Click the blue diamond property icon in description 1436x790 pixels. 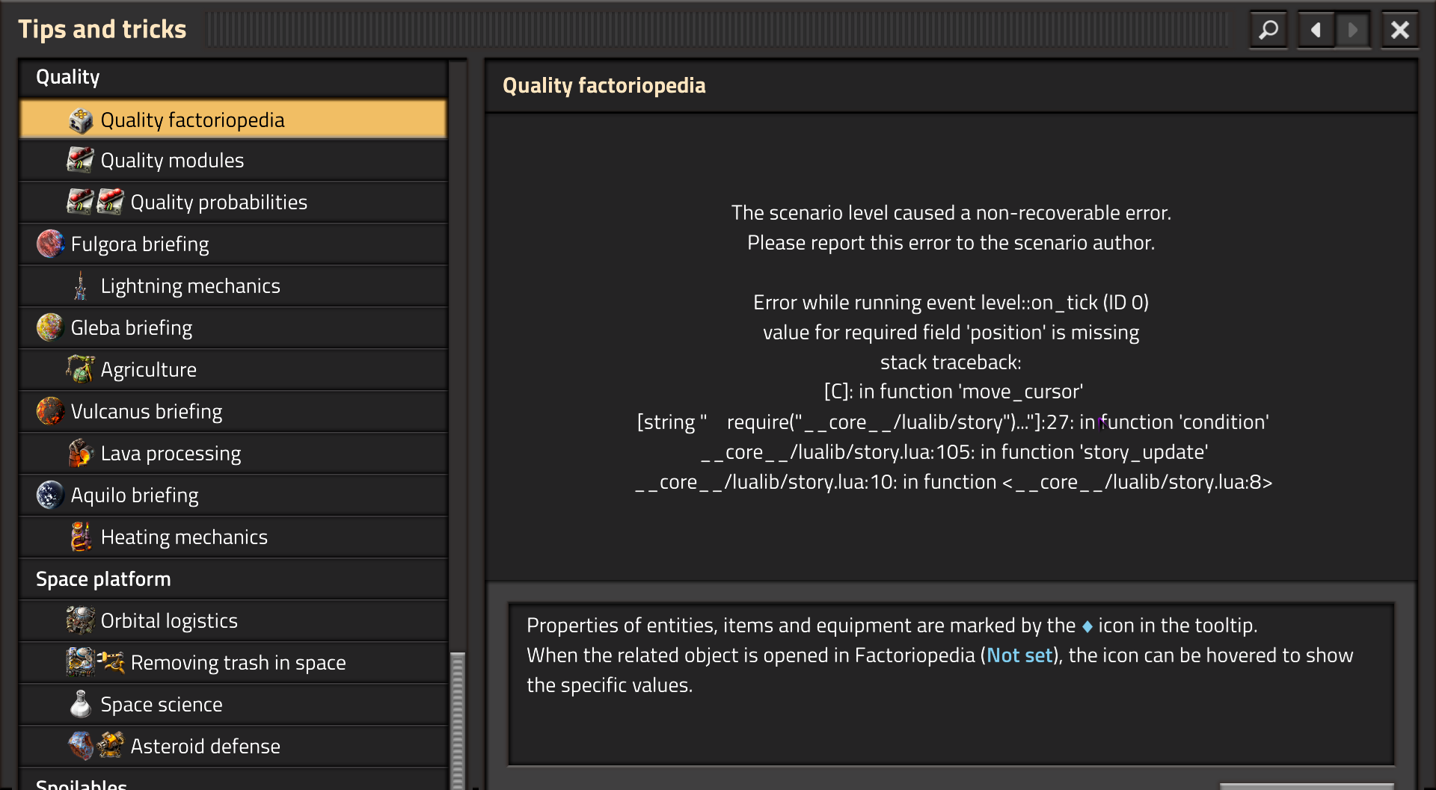[1087, 626]
